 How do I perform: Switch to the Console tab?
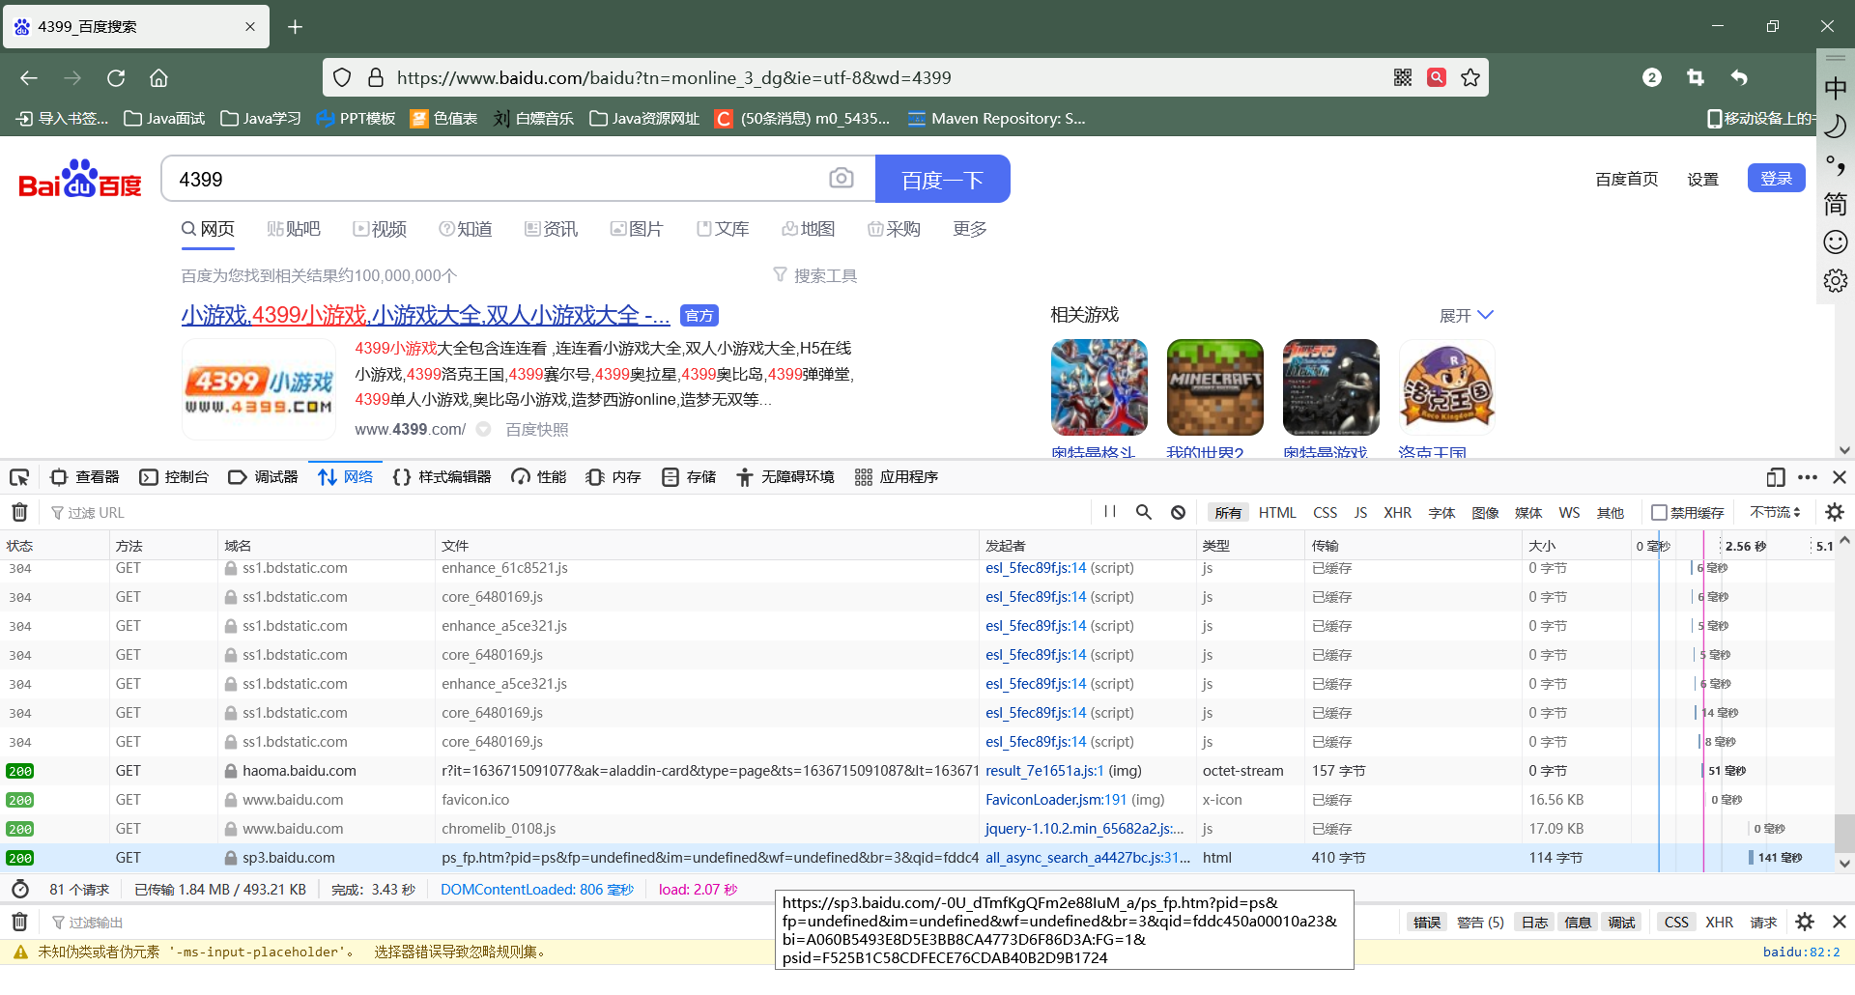174,477
